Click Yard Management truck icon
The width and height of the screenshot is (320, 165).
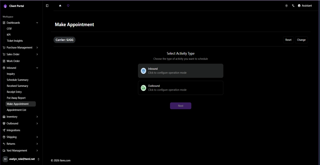(4, 151)
